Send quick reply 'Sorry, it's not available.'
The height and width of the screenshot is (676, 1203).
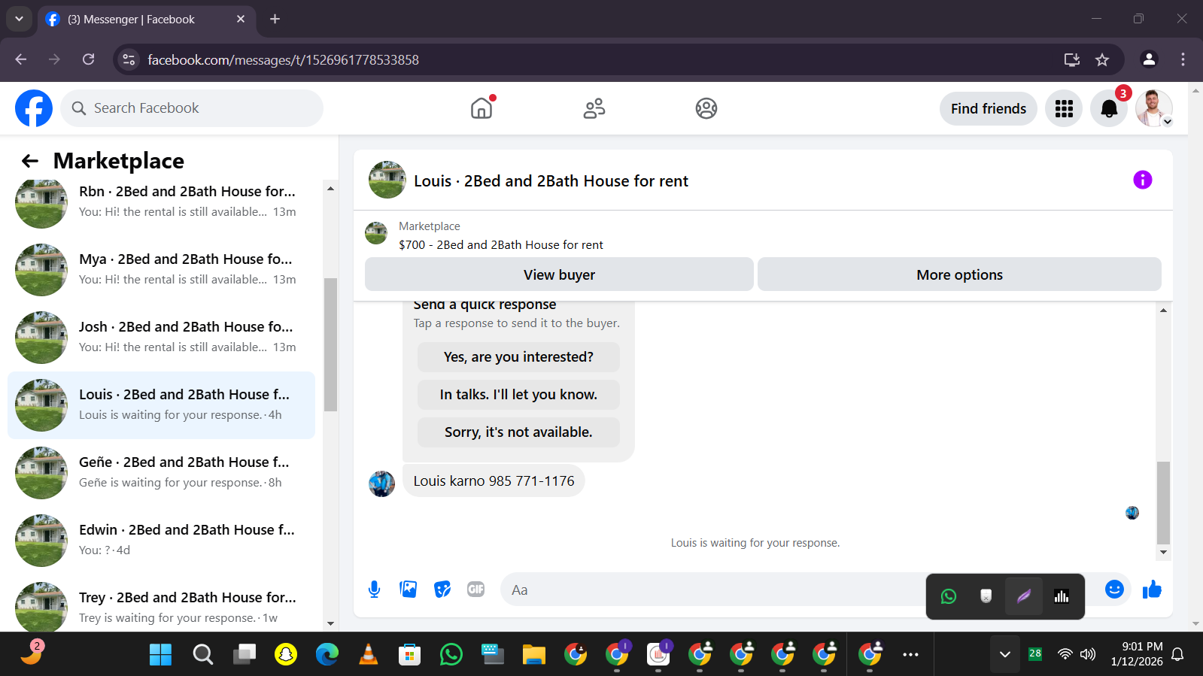pos(518,432)
